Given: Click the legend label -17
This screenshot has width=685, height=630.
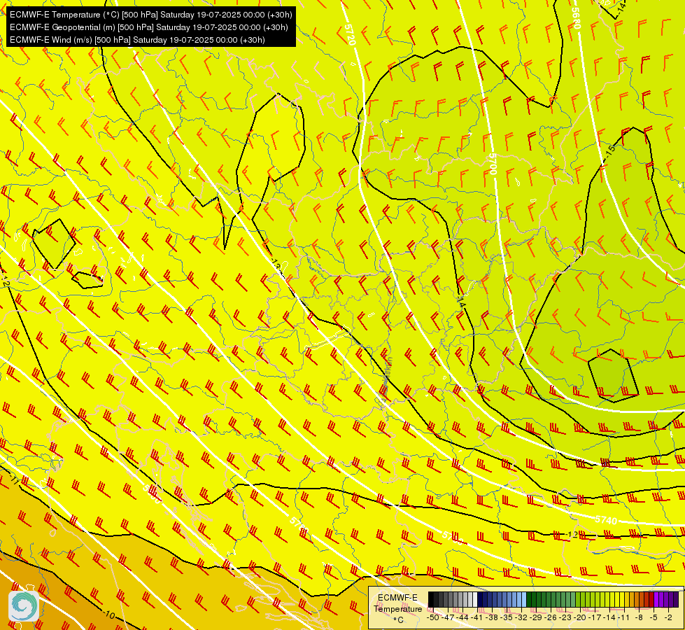Looking at the screenshot, I should [595, 618].
